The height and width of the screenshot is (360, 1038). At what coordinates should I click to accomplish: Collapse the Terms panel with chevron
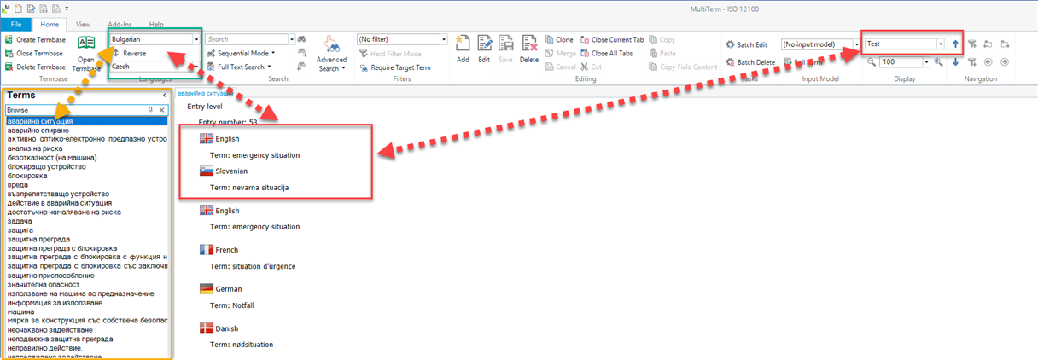164,96
